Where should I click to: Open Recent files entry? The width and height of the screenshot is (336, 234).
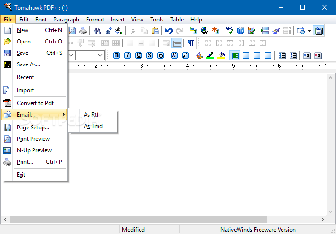point(34,77)
